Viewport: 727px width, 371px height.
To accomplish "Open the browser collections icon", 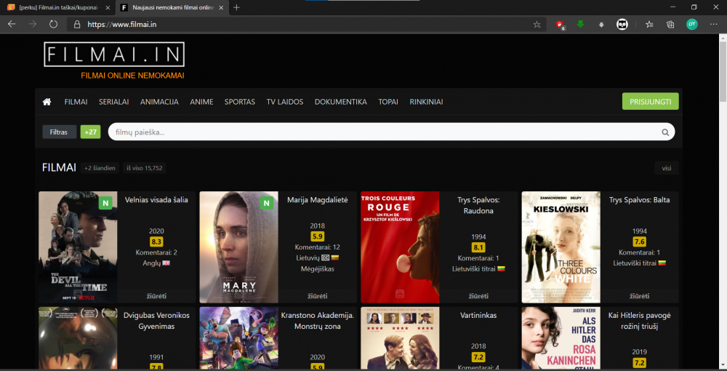I will [670, 25].
